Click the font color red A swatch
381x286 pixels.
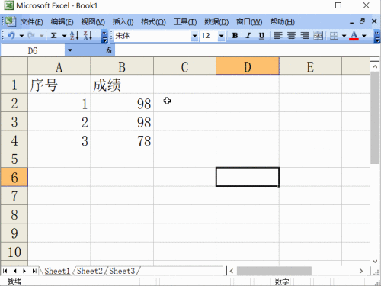click(x=354, y=36)
